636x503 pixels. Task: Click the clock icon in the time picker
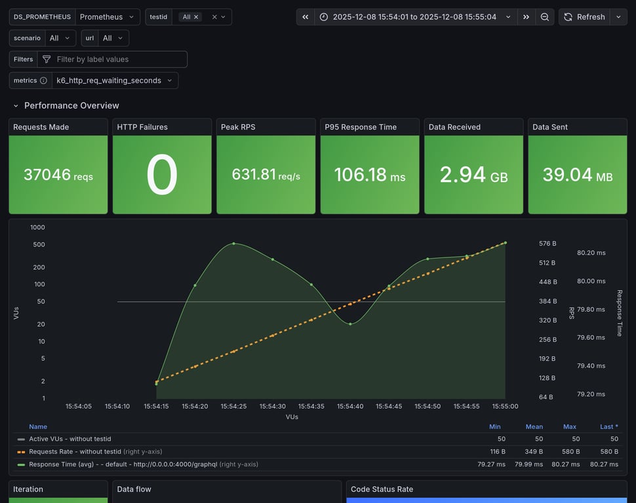324,16
